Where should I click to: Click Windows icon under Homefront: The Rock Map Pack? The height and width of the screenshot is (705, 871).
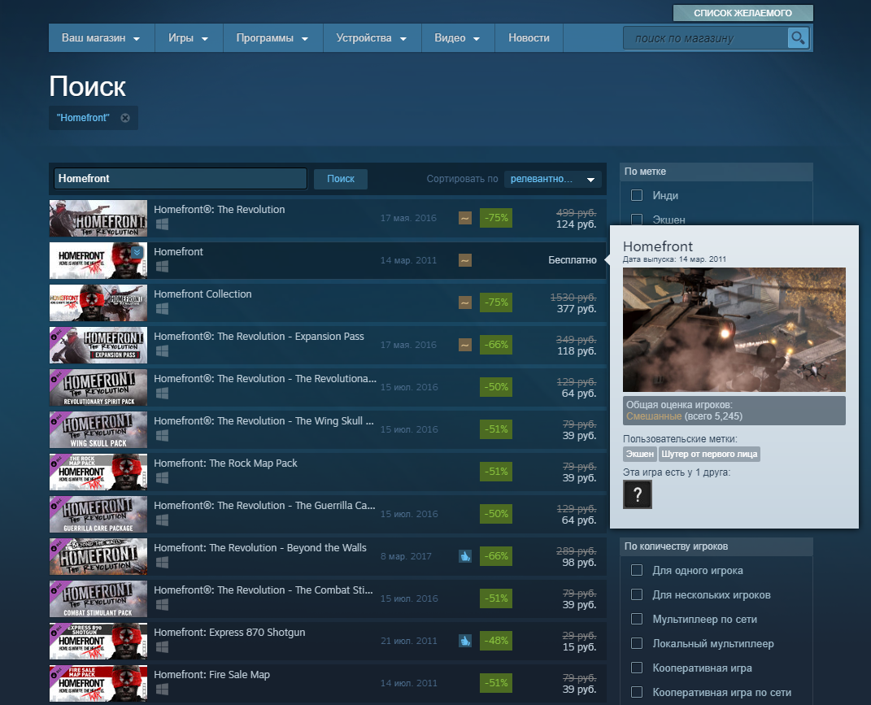(x=162, y=478)
